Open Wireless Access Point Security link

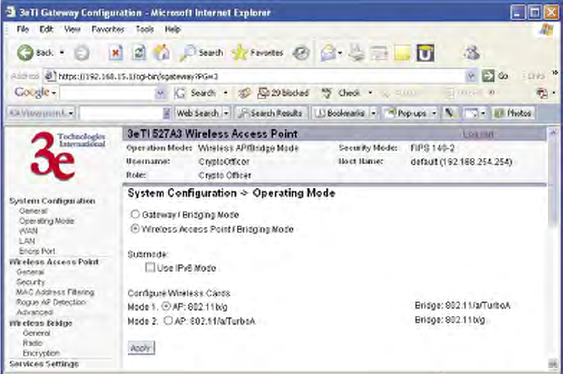(30, 282)
